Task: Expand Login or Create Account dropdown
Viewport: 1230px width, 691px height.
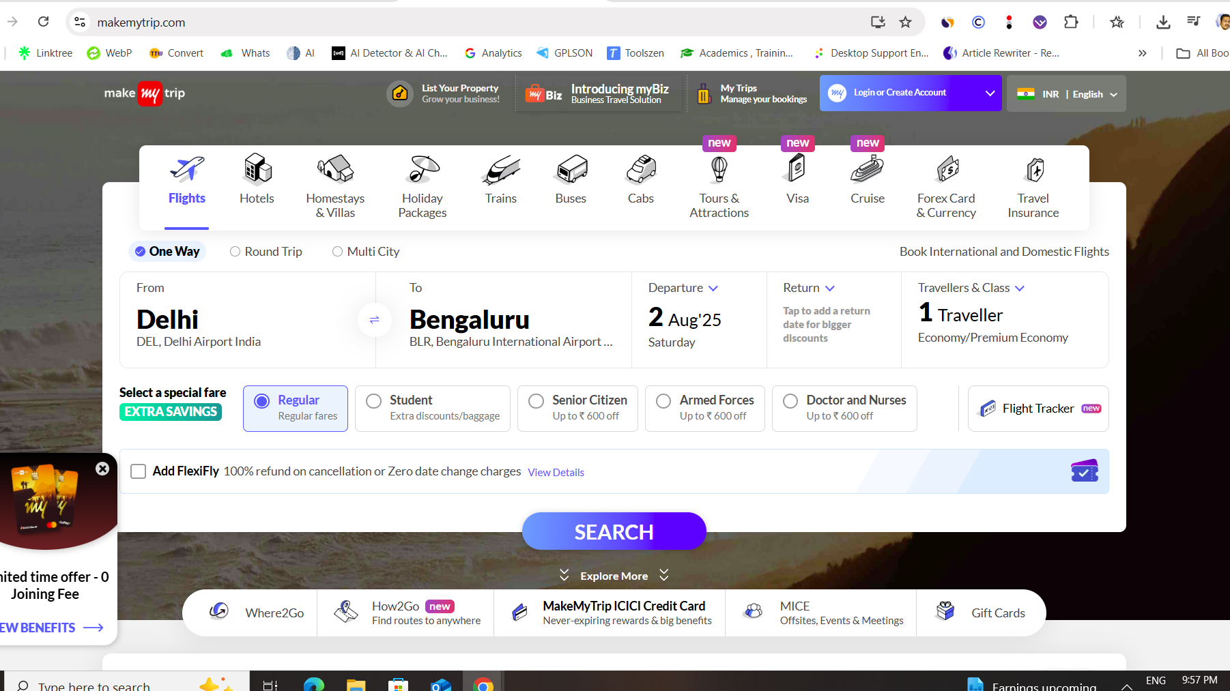Action: (x=990, y=93)
